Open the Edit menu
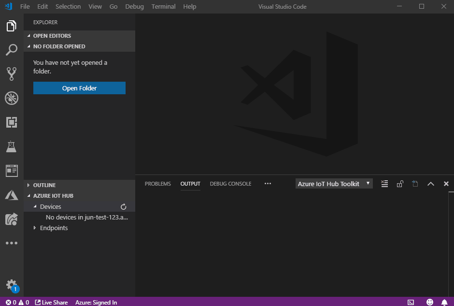Viewport: 454px width, 306px height. click(43, 6)
